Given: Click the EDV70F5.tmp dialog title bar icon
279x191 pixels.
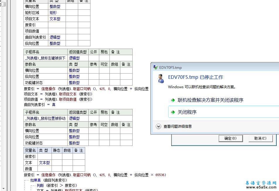Looking at the screenshot, I should tap(155, 67).
